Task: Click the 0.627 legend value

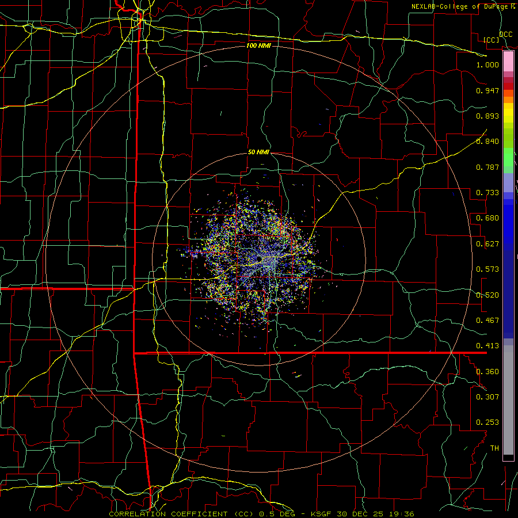Action: [487, 244]
